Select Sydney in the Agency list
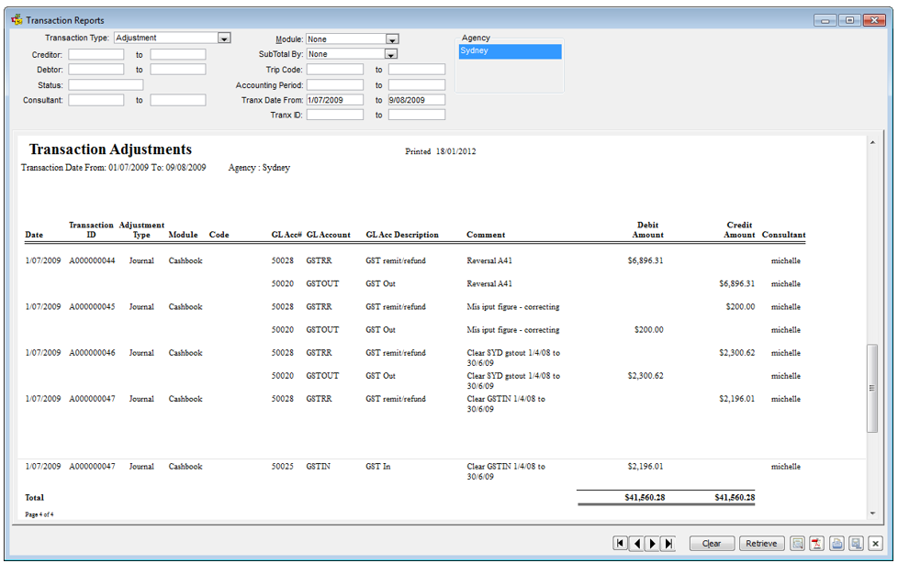This screenshot has height=563, width=898. [x=510, y=51]
